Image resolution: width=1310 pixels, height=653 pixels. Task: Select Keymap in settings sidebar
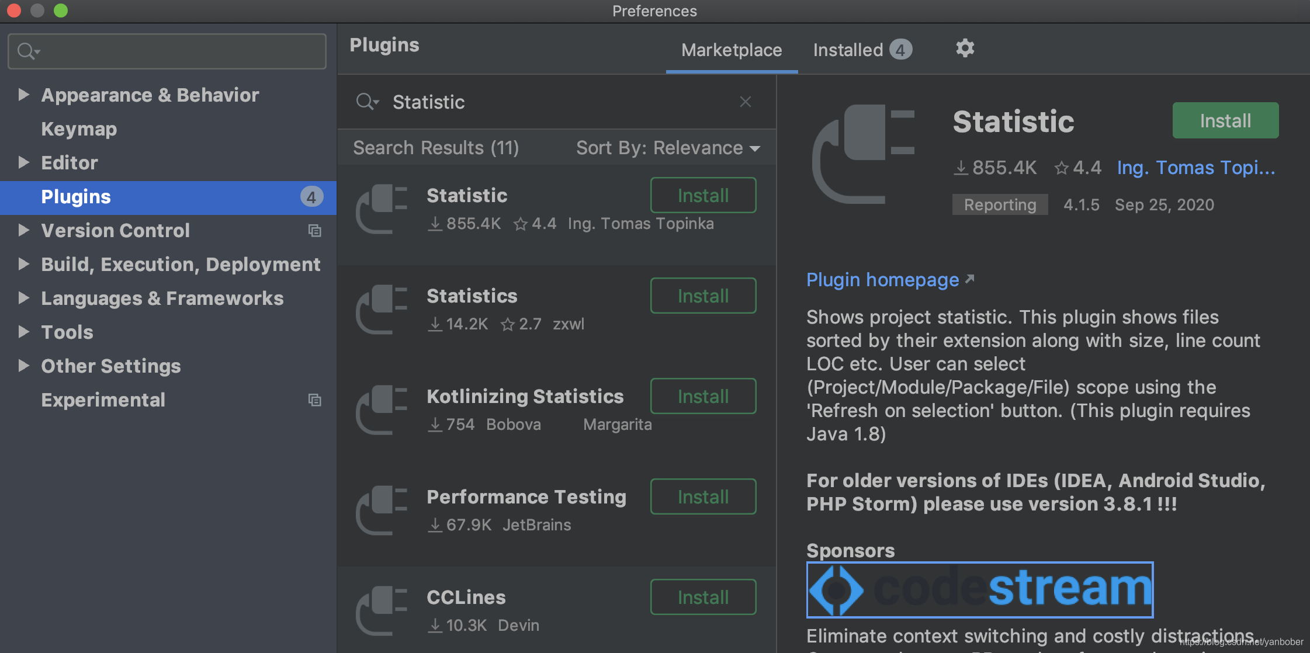coord(79,129)
